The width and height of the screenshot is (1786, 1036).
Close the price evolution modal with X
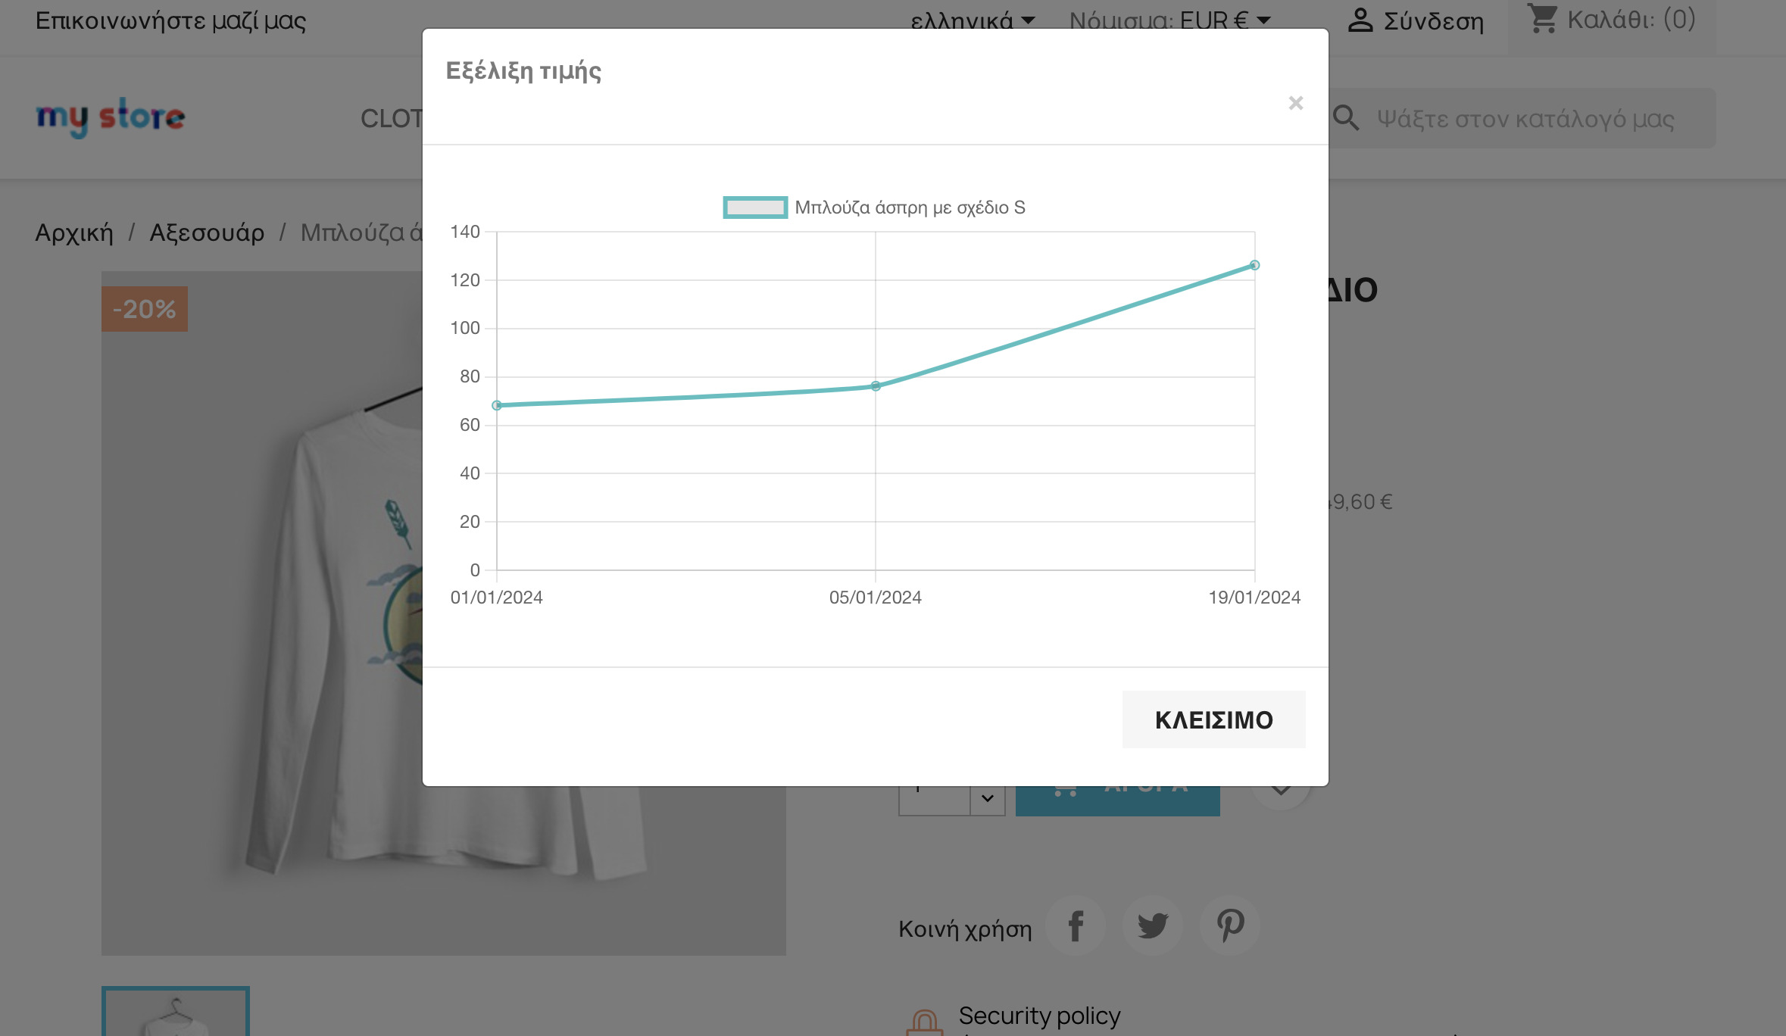(1295, 103)
